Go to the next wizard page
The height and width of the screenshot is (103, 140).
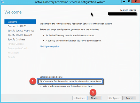(x=94, y=98)
